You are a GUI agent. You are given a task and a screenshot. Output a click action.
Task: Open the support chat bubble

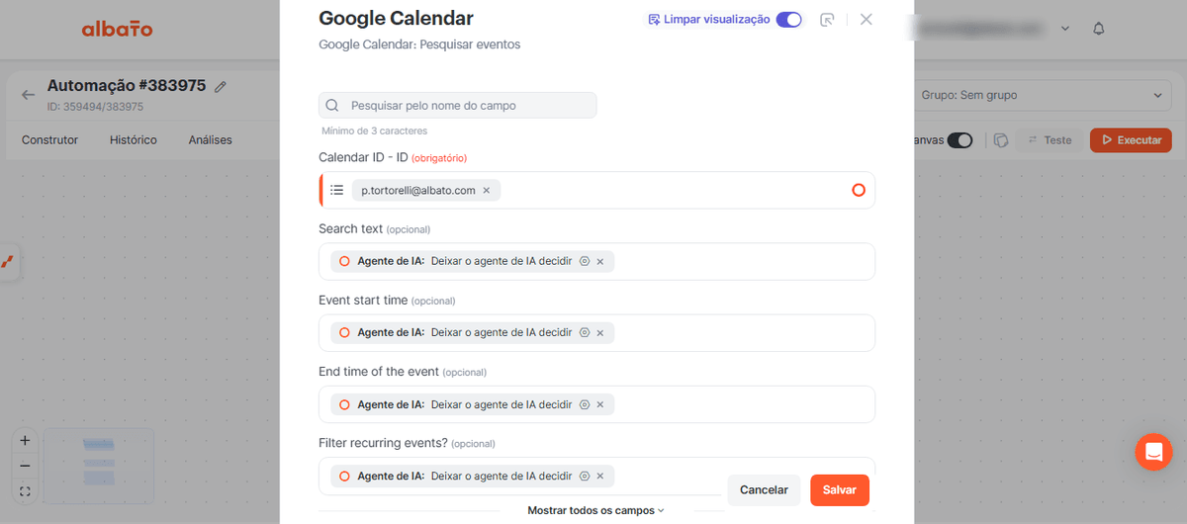[1153, 453]
